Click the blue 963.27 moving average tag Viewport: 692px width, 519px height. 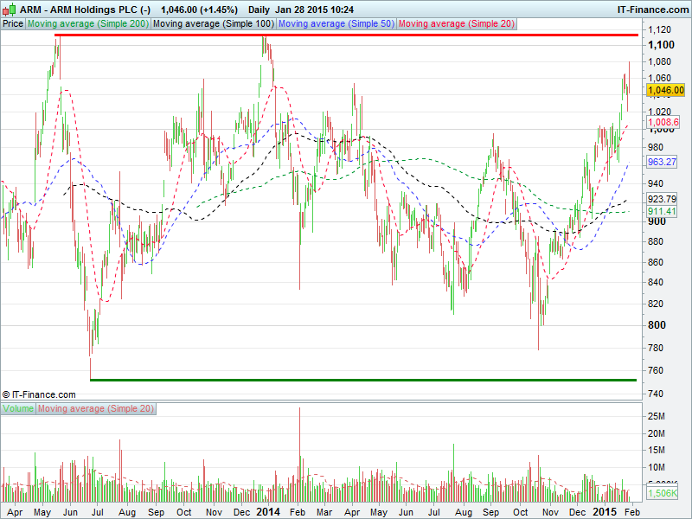pos(662,162)
